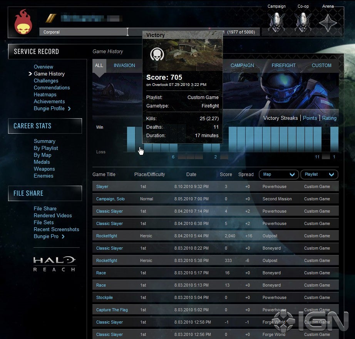Open Rendered Videos
Screen dimensions: 355x339
(53, 216)
